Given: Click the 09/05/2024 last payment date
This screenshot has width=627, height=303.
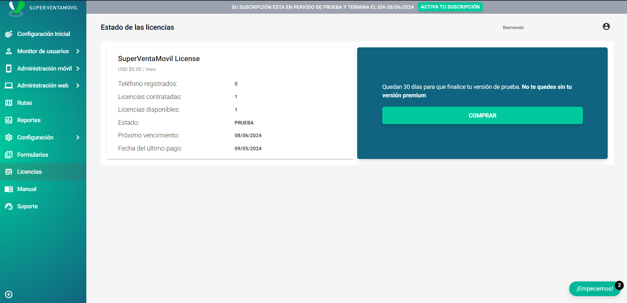Looking at the screenshot, I should [248, 149].
